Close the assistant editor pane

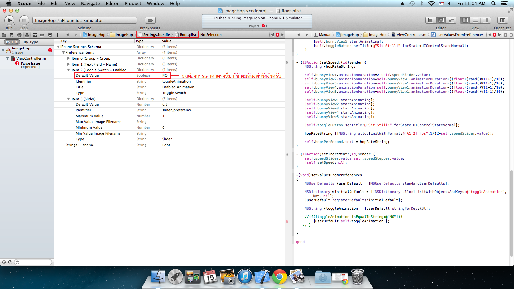coord(511,35)
